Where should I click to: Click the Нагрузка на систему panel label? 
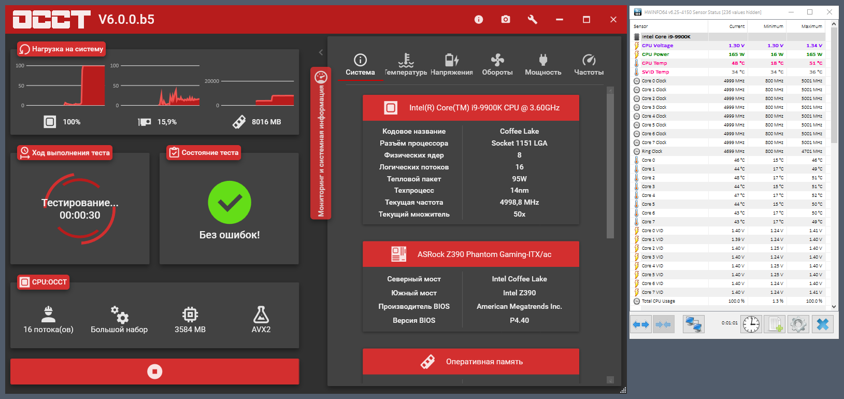(x=61, y=49)
